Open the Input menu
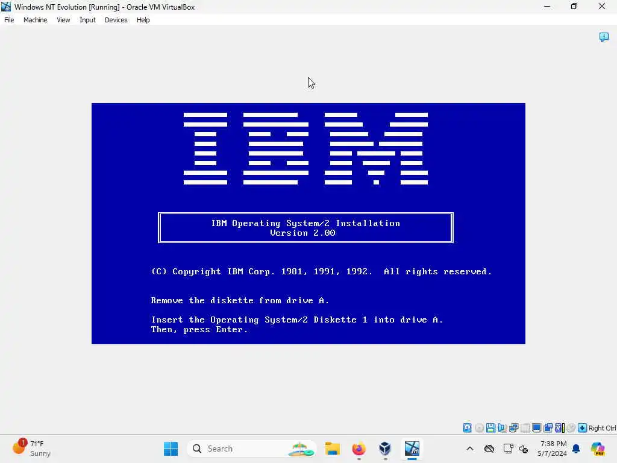The image size is (617, 463). point(87,20)
